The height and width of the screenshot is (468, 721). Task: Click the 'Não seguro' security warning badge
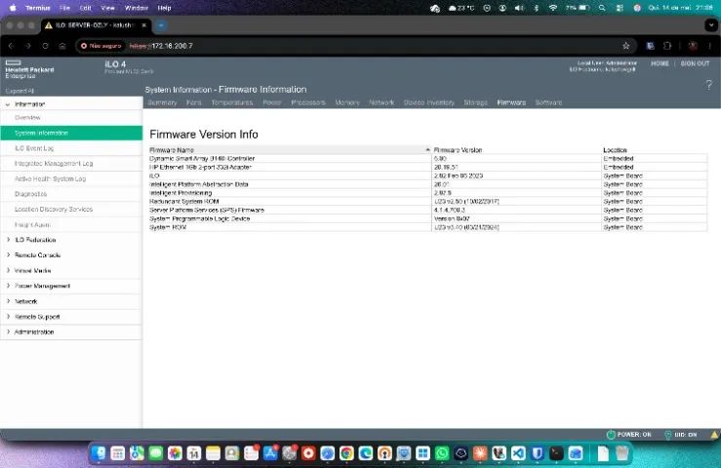101,46
